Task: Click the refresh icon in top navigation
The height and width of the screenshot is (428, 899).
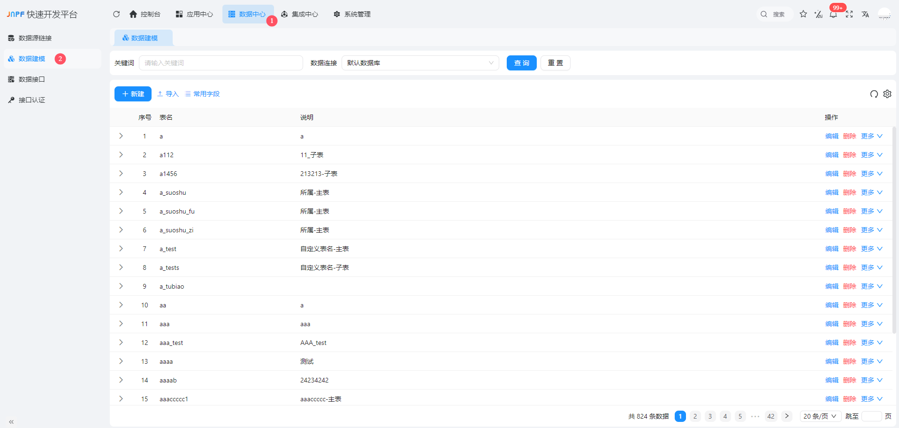Action: point(116,14)
